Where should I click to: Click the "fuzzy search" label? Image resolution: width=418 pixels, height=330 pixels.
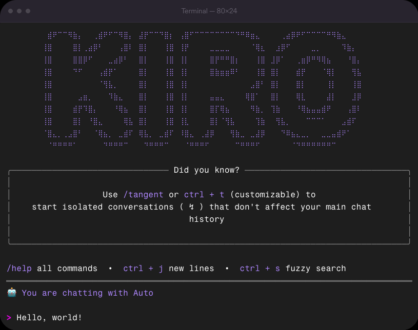[316, 269]
